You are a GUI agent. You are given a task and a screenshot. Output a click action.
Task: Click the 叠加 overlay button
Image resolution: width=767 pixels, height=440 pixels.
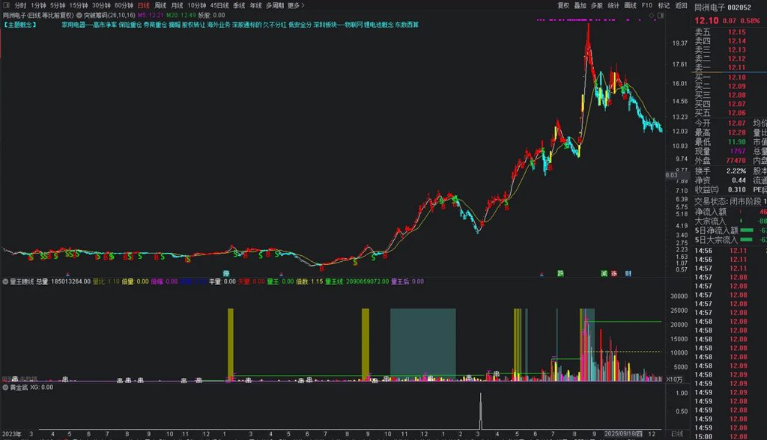[x=580, y=5]
